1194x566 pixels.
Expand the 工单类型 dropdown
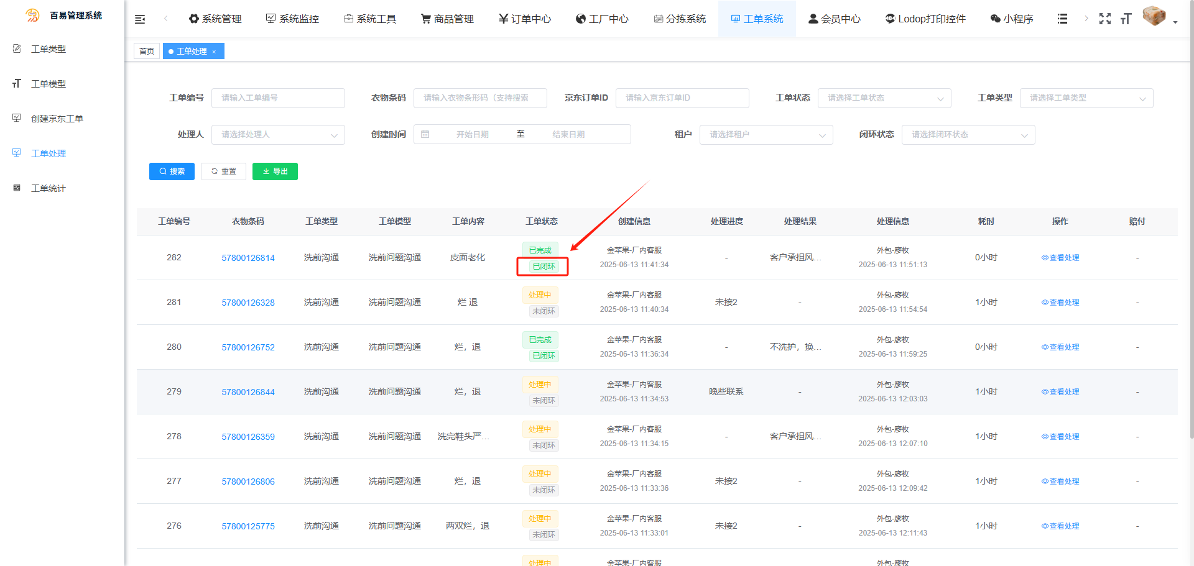[x=1085, y=98]
